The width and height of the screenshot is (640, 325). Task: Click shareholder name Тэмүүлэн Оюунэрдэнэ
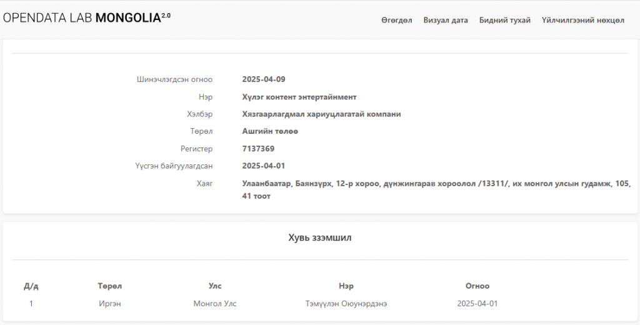click(x=346, y=304)
